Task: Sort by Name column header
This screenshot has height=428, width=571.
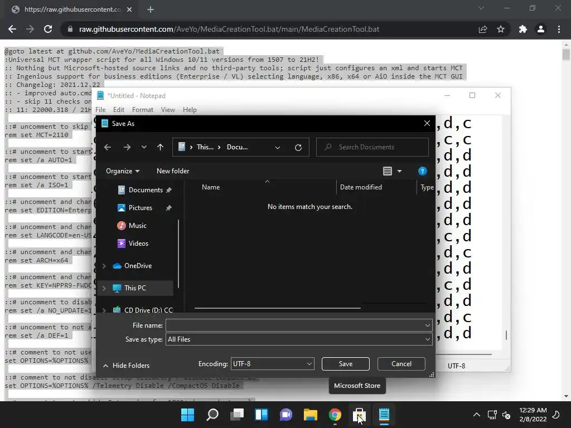Action: coord(210,187)
